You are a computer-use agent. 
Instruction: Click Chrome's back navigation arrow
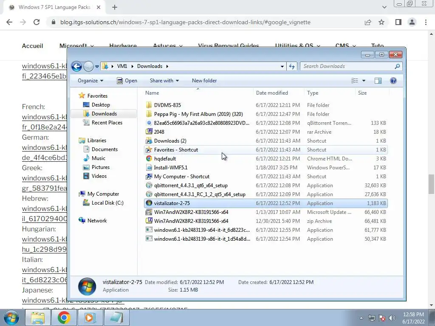[9, 22]
